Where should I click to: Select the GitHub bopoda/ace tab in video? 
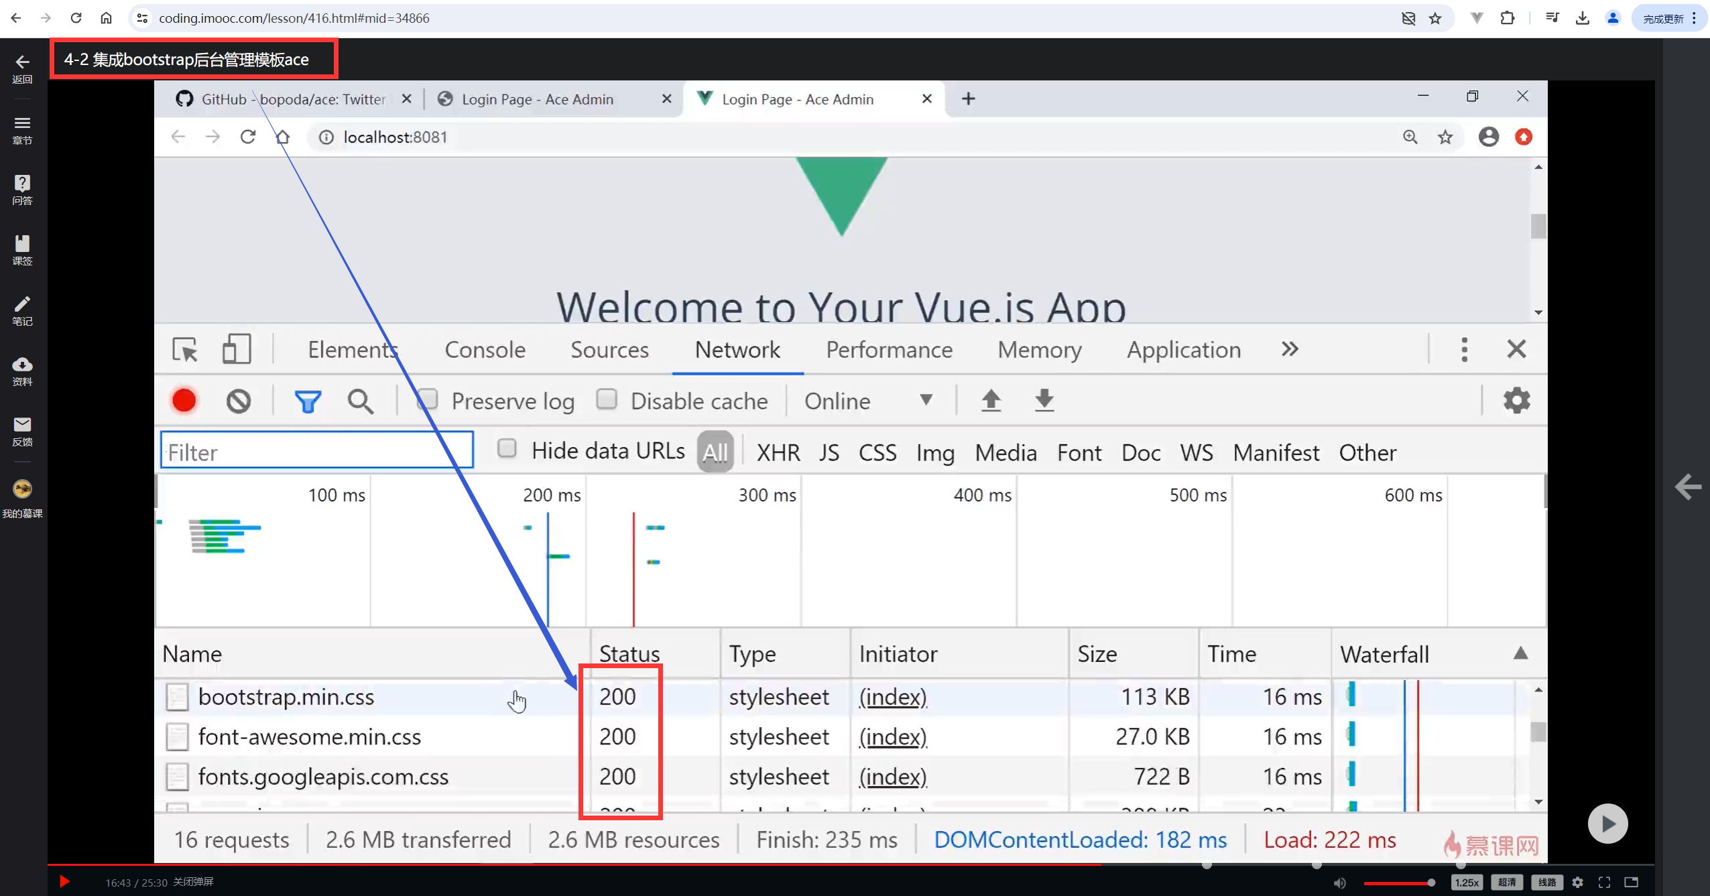294,99
